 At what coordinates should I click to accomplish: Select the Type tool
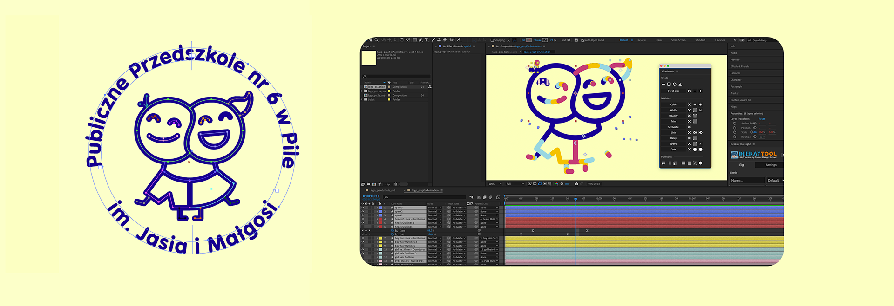(426, 40)
